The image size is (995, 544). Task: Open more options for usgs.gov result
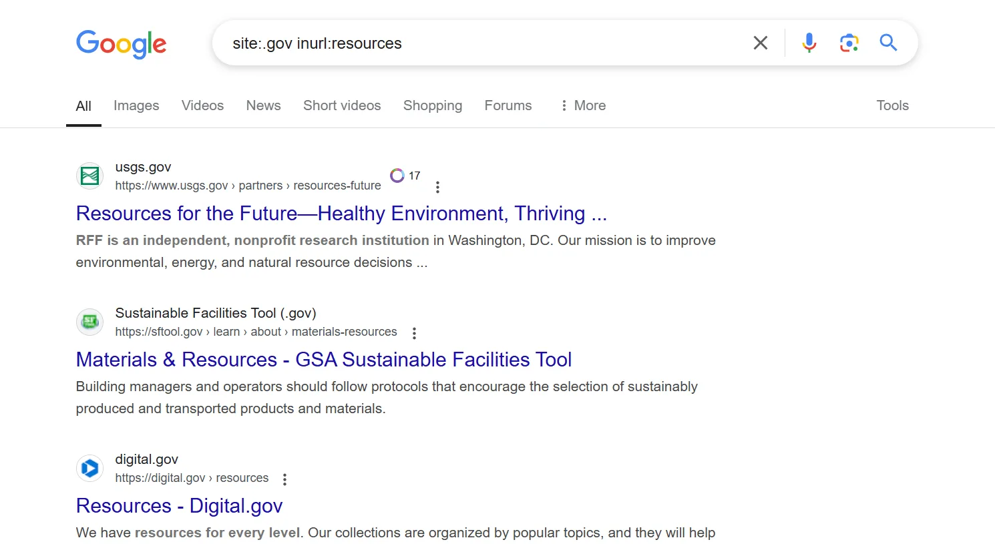coord(437,188)
